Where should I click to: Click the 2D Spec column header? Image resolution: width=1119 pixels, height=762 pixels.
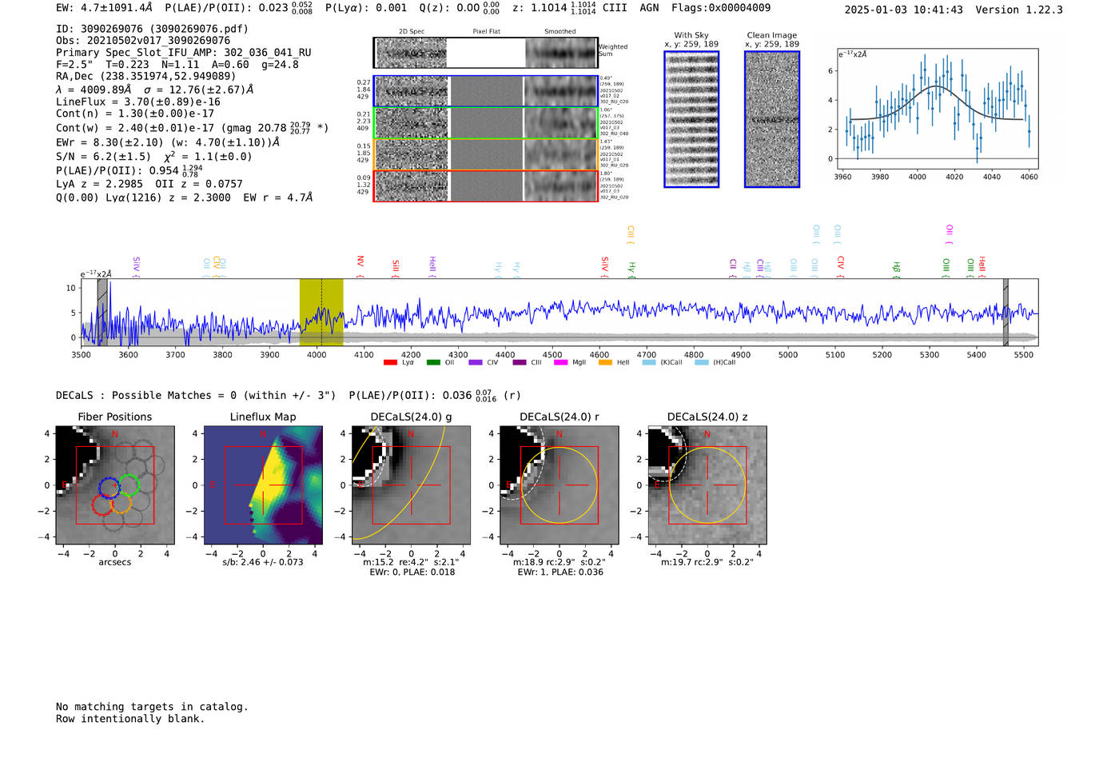pos(412,32)
